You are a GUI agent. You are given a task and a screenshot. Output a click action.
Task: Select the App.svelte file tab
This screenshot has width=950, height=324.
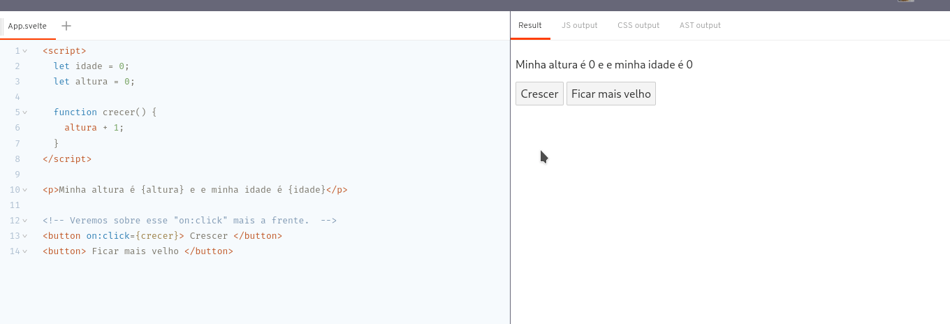(27, 26)
